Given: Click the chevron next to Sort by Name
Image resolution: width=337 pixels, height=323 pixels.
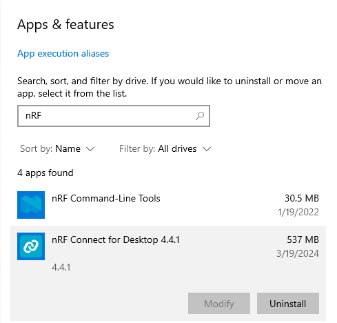Looking at the screenshot, I should pos(90,149).
